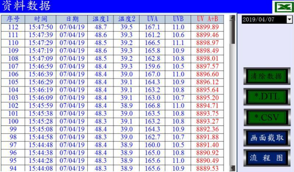
Task: Click the vertical scrollbar thumb
Action: (233, 32)
